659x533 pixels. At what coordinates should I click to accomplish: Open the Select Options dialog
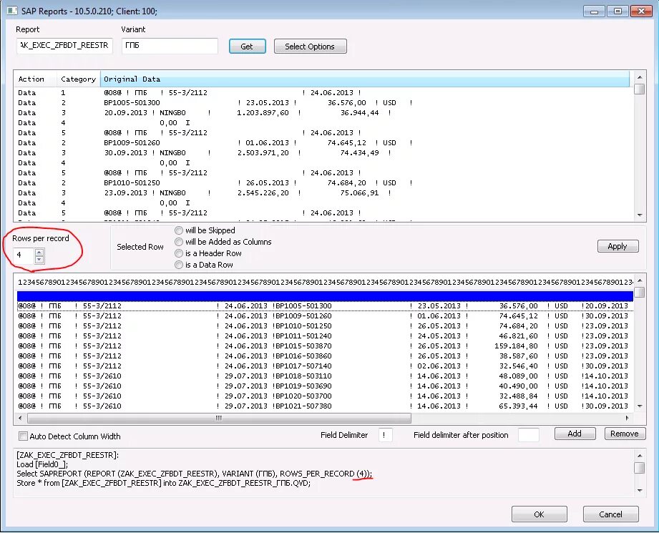tap(310, 46)
